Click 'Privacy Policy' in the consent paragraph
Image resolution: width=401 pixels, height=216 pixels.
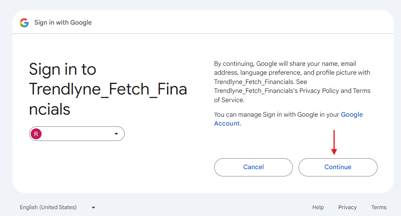[319, 90]
